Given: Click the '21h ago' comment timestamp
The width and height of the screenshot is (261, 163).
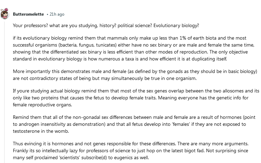Looking at the screenshot, I should click(x=57, y=14).
